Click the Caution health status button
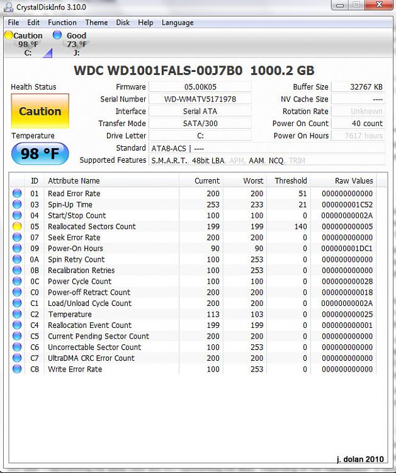This screenshot has width=396, height=473. (x=40, y=111)
